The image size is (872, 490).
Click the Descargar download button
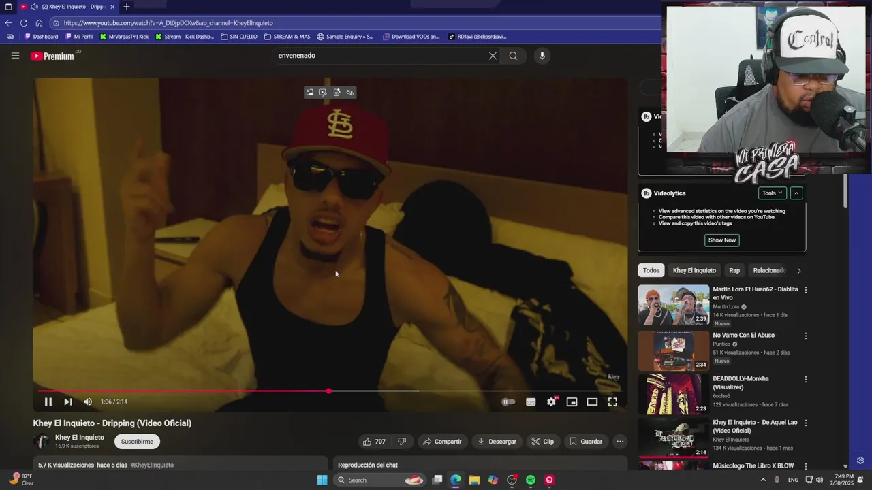(497, 442)
